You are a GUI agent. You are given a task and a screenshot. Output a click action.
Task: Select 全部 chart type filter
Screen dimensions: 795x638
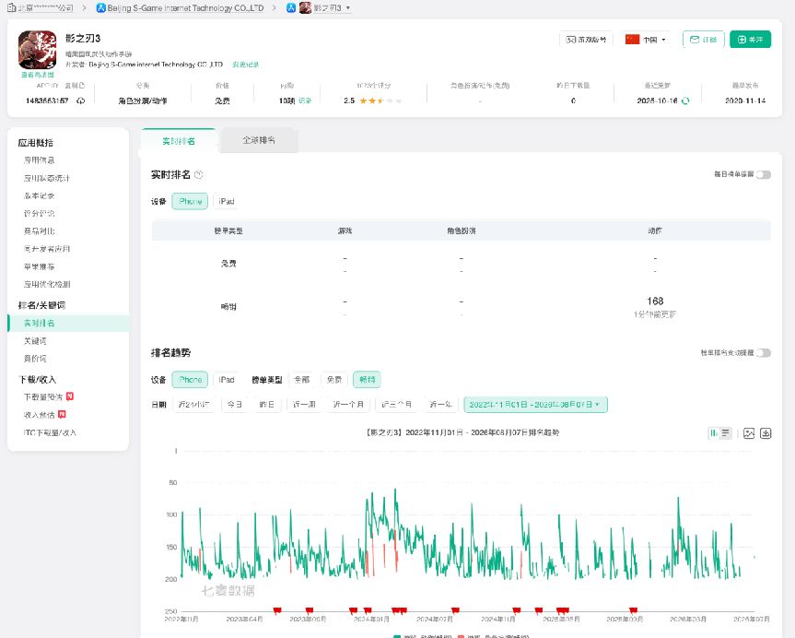301,380
